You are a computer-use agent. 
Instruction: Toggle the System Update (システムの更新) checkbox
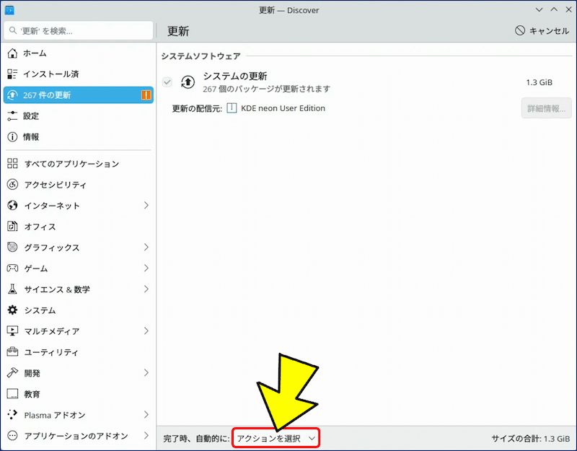click(167, 82)
